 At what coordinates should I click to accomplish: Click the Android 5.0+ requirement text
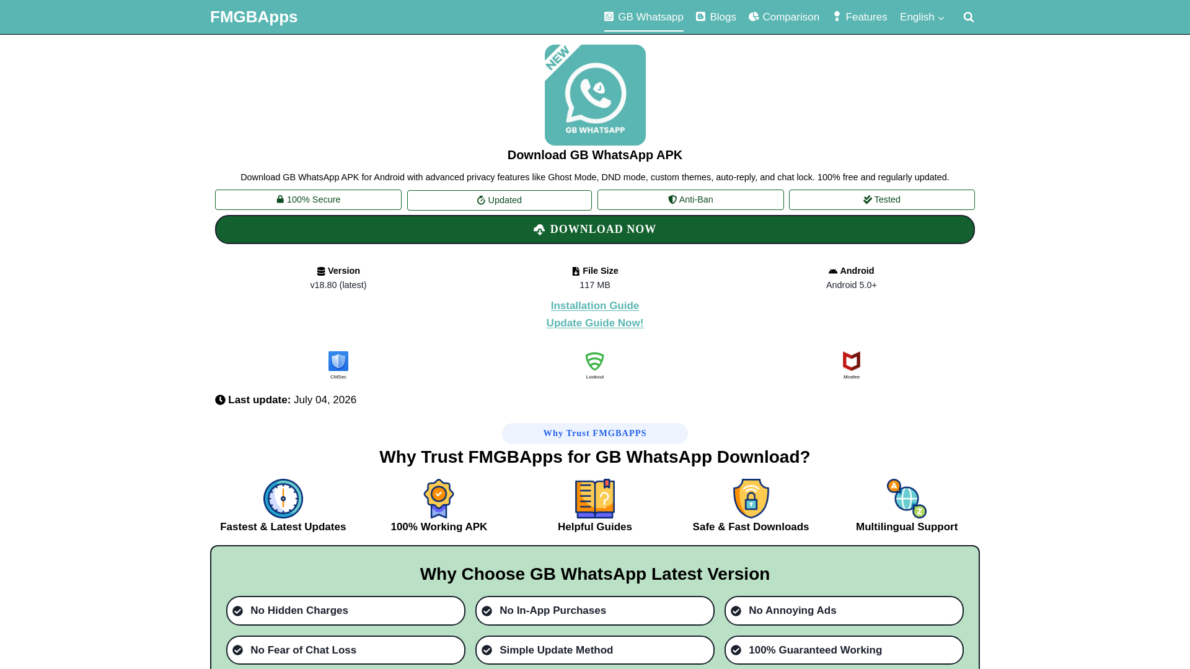coord(852,286)
